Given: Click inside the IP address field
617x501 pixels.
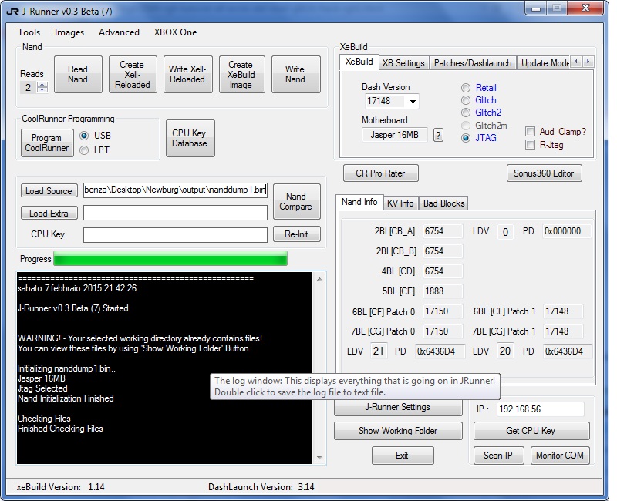Looking at the screenshot, I should [540, 410].
